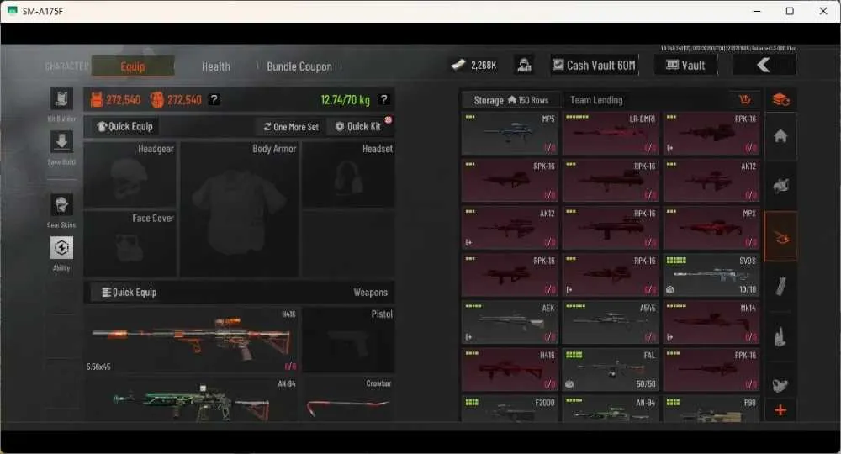This screenshot has width=841, height=454.
Task: Open the Ability lightning icon
Action: [61, 248]
